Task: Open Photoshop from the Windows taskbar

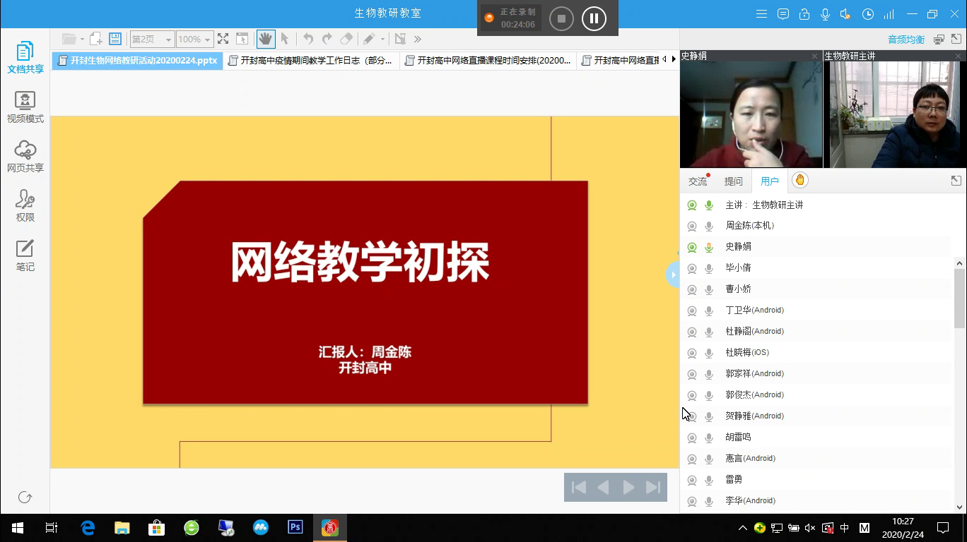Action: (295, 527)
